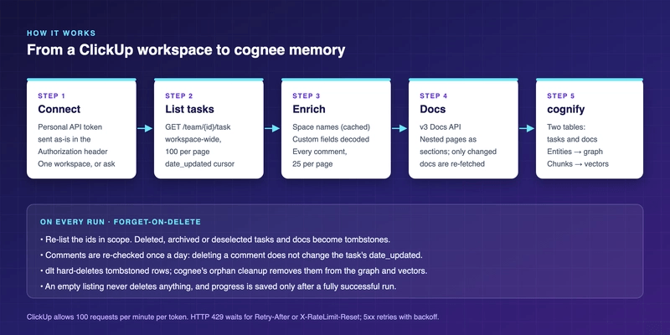Click the bullet 'Comments are re-checked once a day'

pyautogui.click(x=231, y=255)
